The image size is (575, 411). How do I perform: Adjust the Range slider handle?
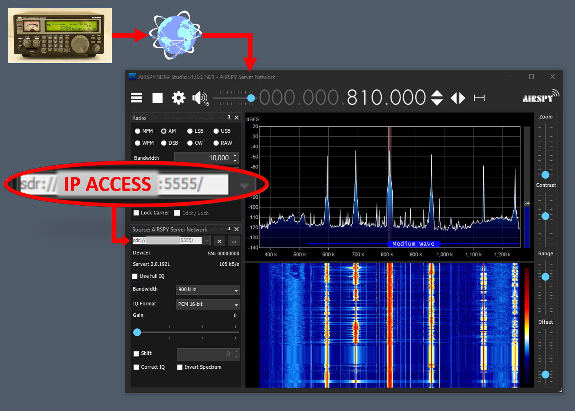click(x=545, y=277)
